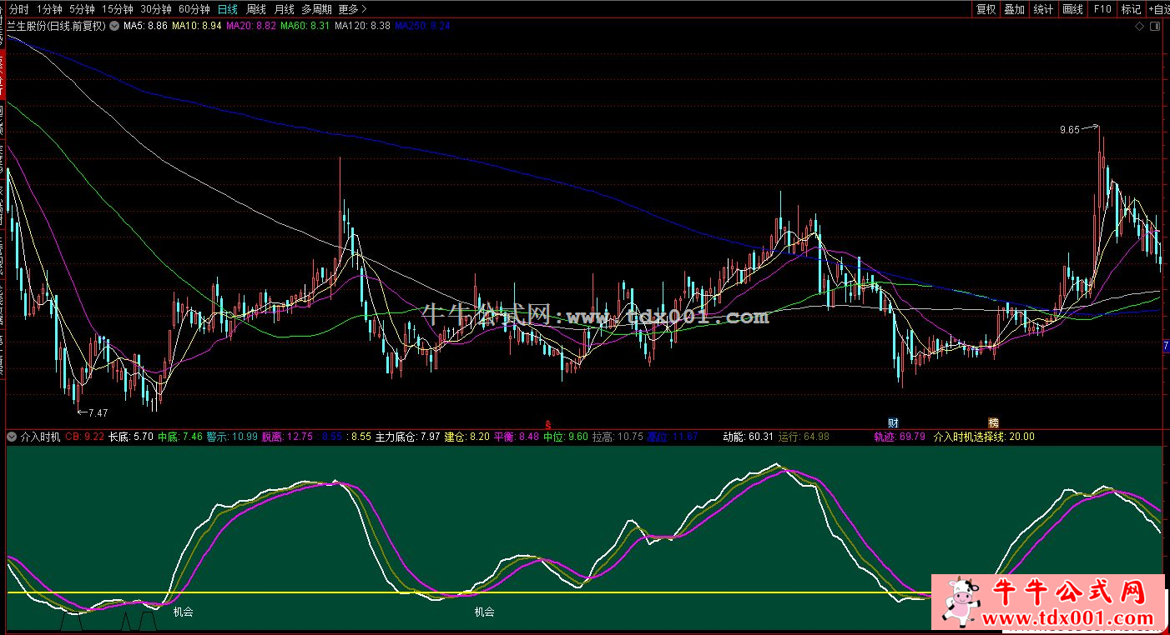Viewport: 1170px width, 635px height.
Task: Select the 60分钟 period tab
Action: (194, 9)
